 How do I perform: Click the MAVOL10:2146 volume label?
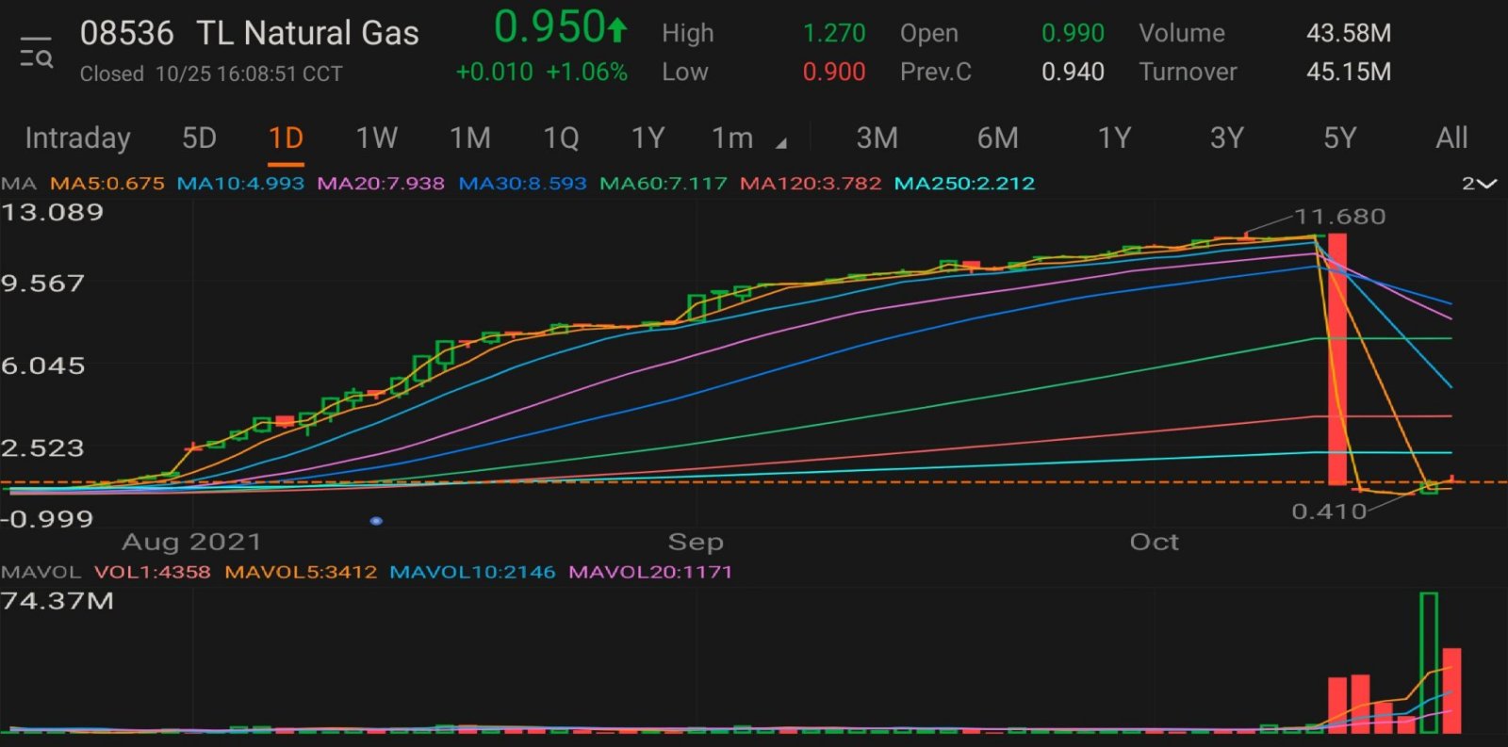(x=472, y=572)
